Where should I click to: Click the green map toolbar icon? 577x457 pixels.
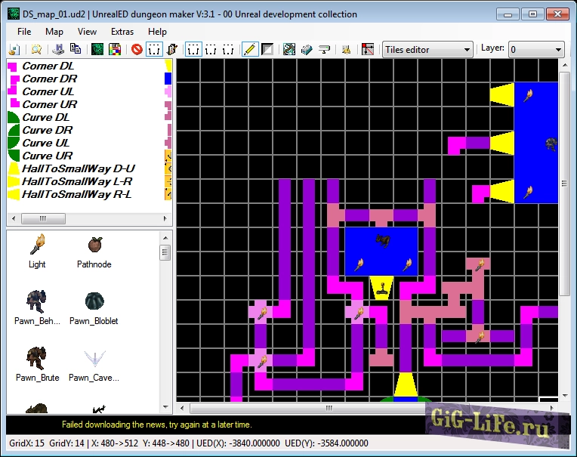click(97, 50)
